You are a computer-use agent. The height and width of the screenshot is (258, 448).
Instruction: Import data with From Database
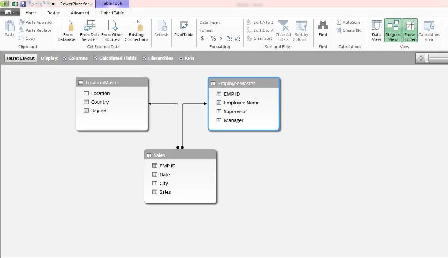coord(68,31)
